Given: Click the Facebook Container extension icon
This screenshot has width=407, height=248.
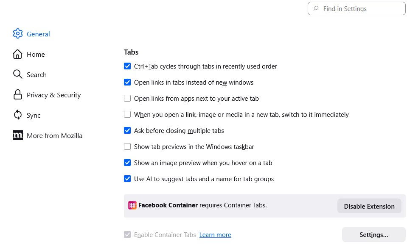Looking at the screenshot, I should pos(132,205).
